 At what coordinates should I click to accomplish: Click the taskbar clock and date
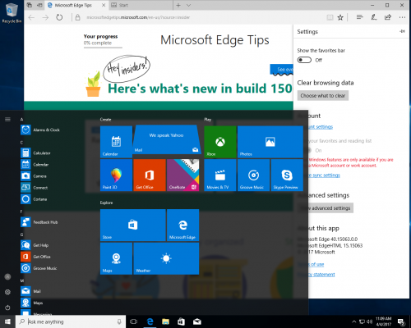(x=384, y=321)
